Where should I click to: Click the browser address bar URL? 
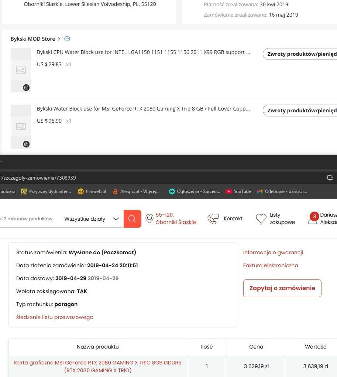click(x=38, y=178)
